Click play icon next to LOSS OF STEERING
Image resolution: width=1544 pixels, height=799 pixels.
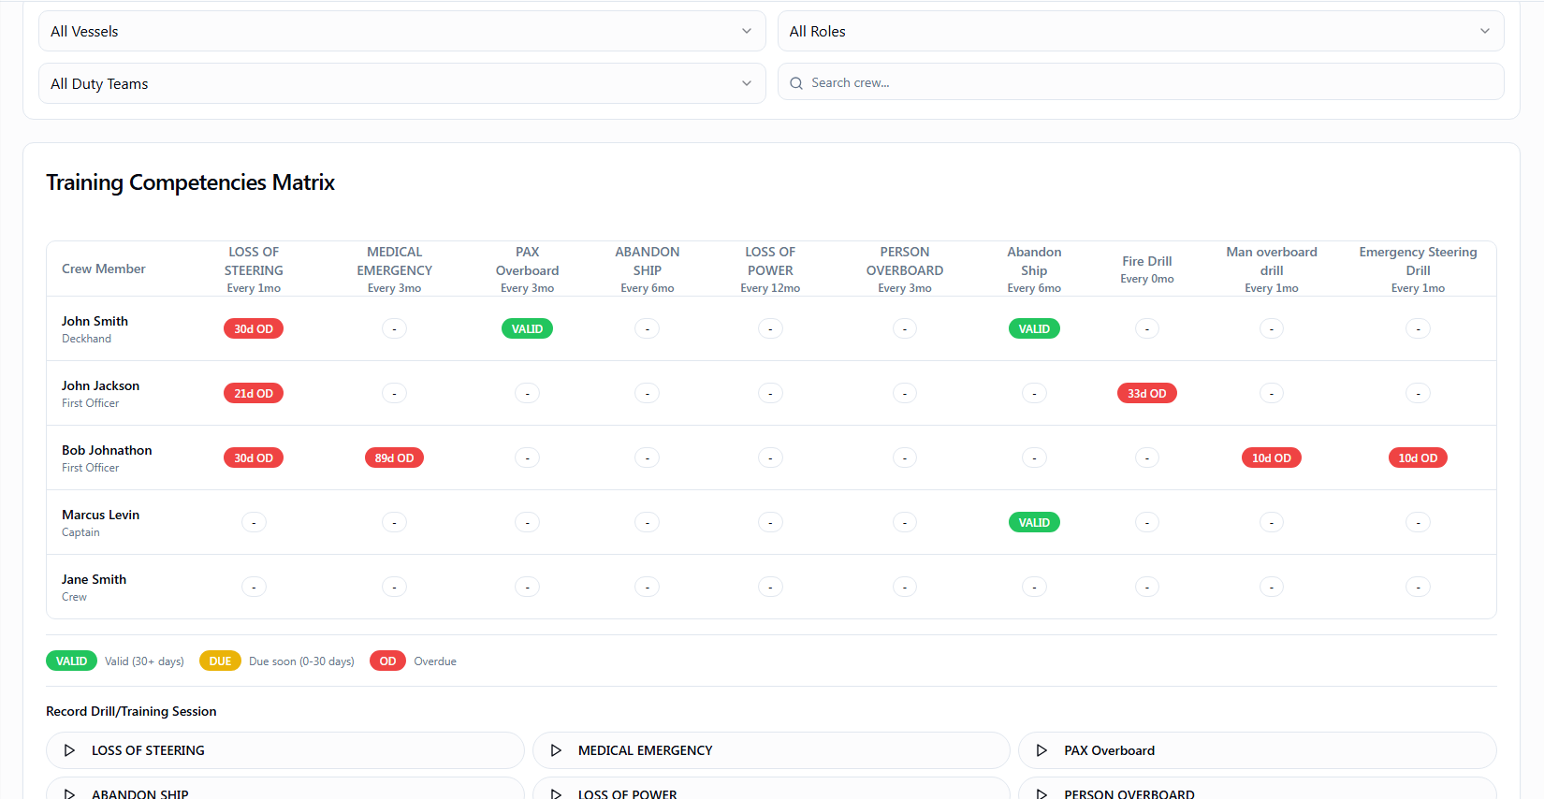click(x=69, y=750)
